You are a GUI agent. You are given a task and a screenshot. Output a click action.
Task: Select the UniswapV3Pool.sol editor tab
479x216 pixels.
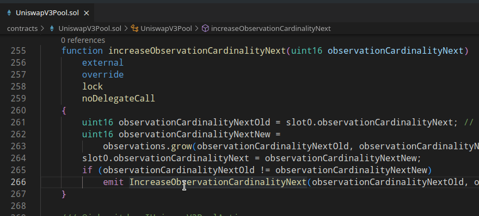coord(47,13)
